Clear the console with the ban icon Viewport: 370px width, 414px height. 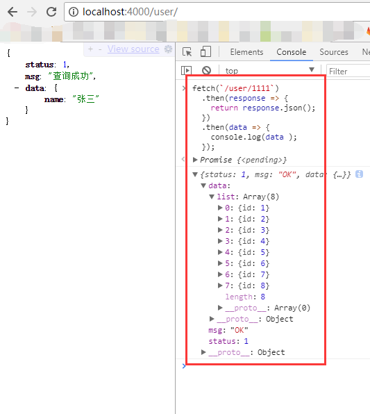coord(206,70)
